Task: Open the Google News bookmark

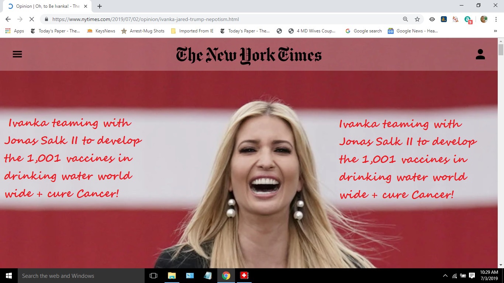Action: (x=413, y=31)
